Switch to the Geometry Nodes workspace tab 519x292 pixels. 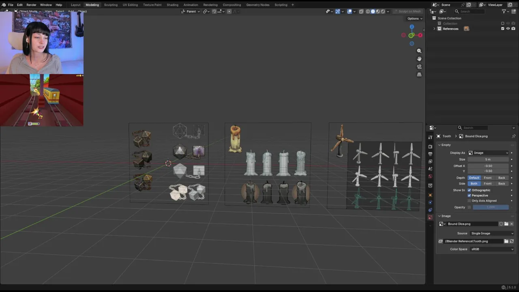(258, 5)
